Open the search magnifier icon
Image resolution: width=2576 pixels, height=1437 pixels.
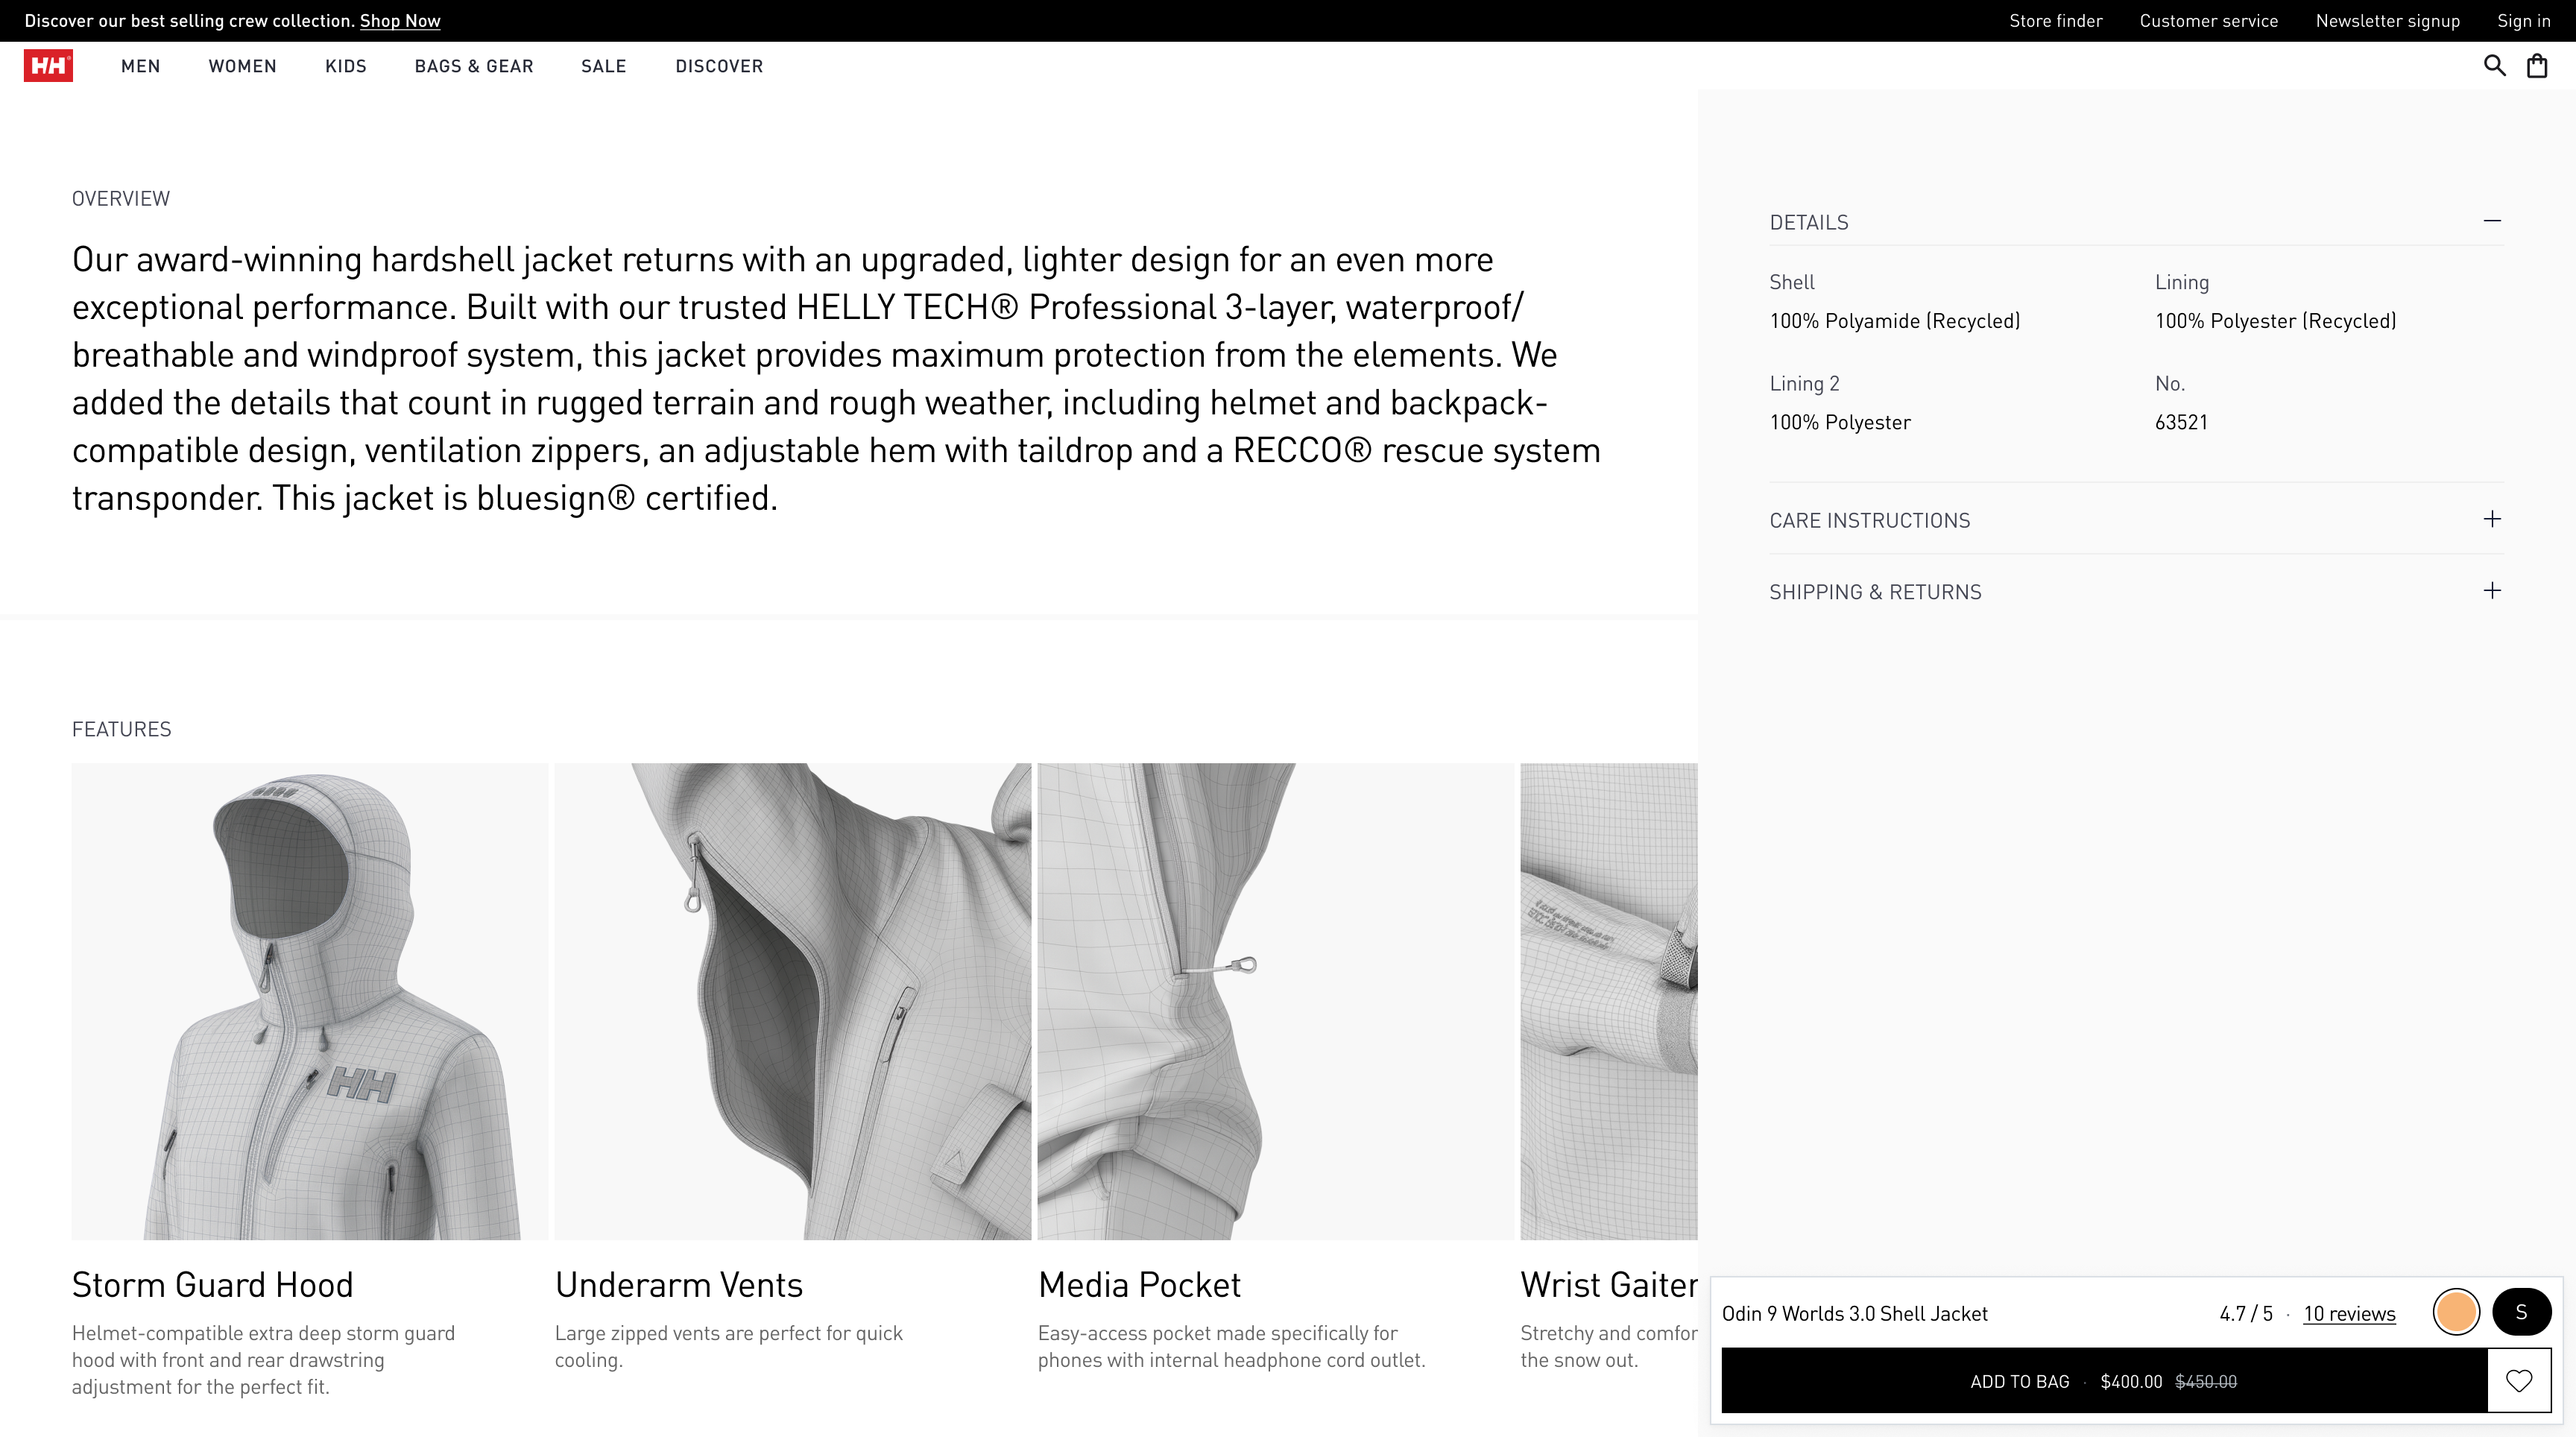point(2494,66)
